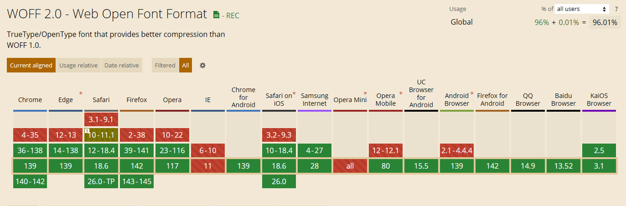This screenshot has height=206, width=626.
Task: Open the all users dropdown
Action: point(582,9)
